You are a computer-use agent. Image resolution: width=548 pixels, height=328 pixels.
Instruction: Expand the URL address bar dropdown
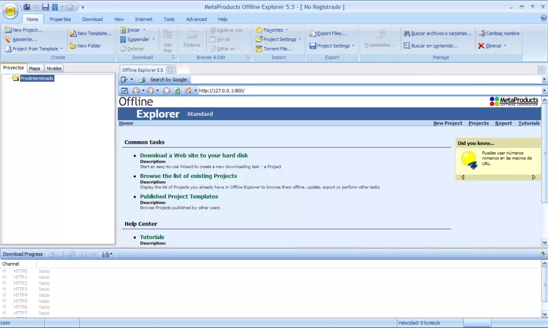click(x=544, y=91)
